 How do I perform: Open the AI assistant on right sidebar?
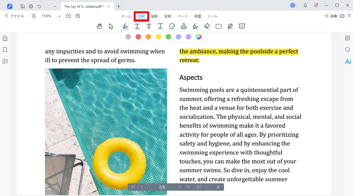click(348, 62)
